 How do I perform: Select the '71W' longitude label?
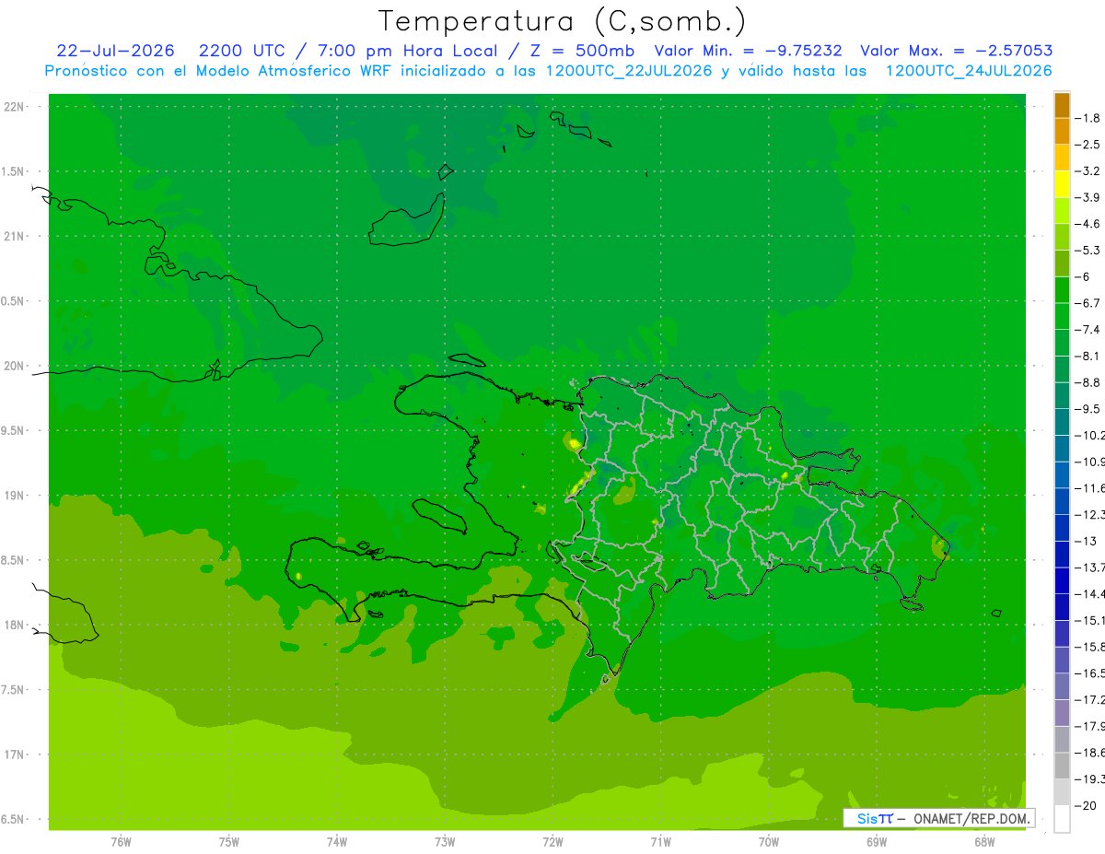click(x=660, y=842)
